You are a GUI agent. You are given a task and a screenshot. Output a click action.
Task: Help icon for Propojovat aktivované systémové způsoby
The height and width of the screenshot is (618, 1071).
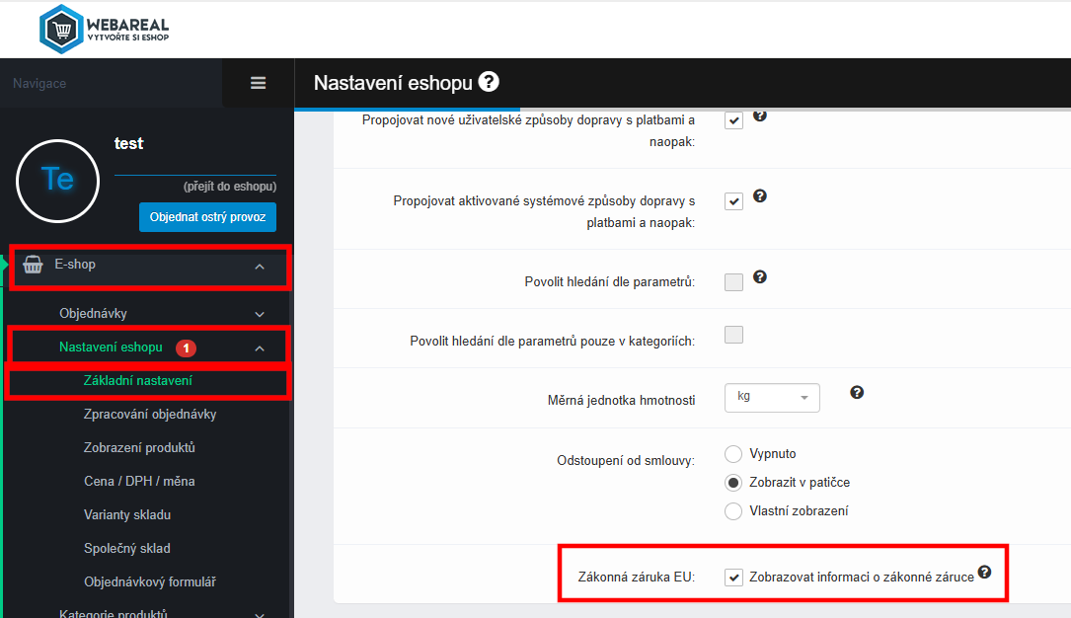tap(759, 196)
